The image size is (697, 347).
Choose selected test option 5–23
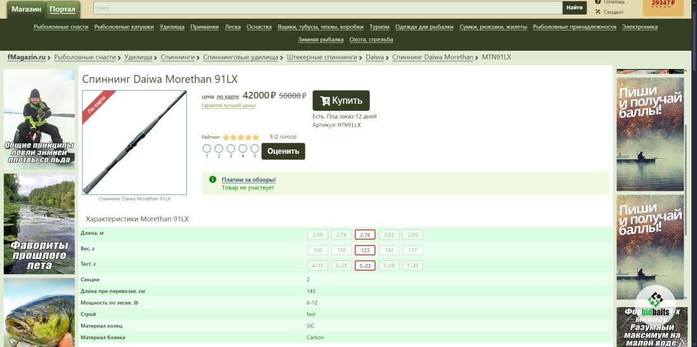point(365,266)
